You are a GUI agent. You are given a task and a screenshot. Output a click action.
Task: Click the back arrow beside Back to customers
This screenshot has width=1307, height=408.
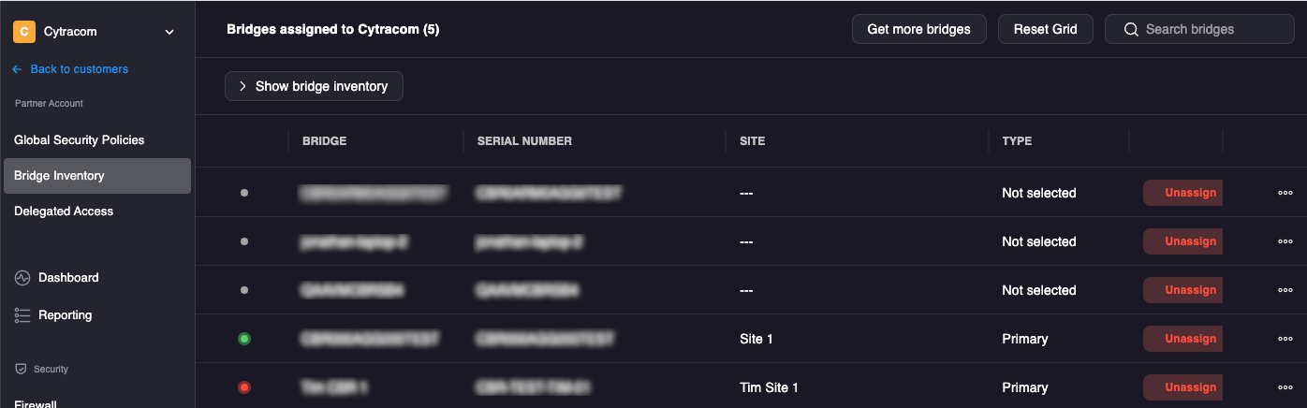pos(17,69)
